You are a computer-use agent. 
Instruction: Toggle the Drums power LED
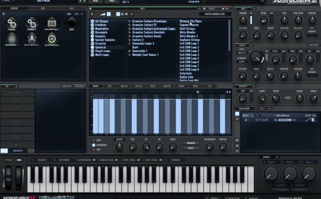click(x=204, y=9)
